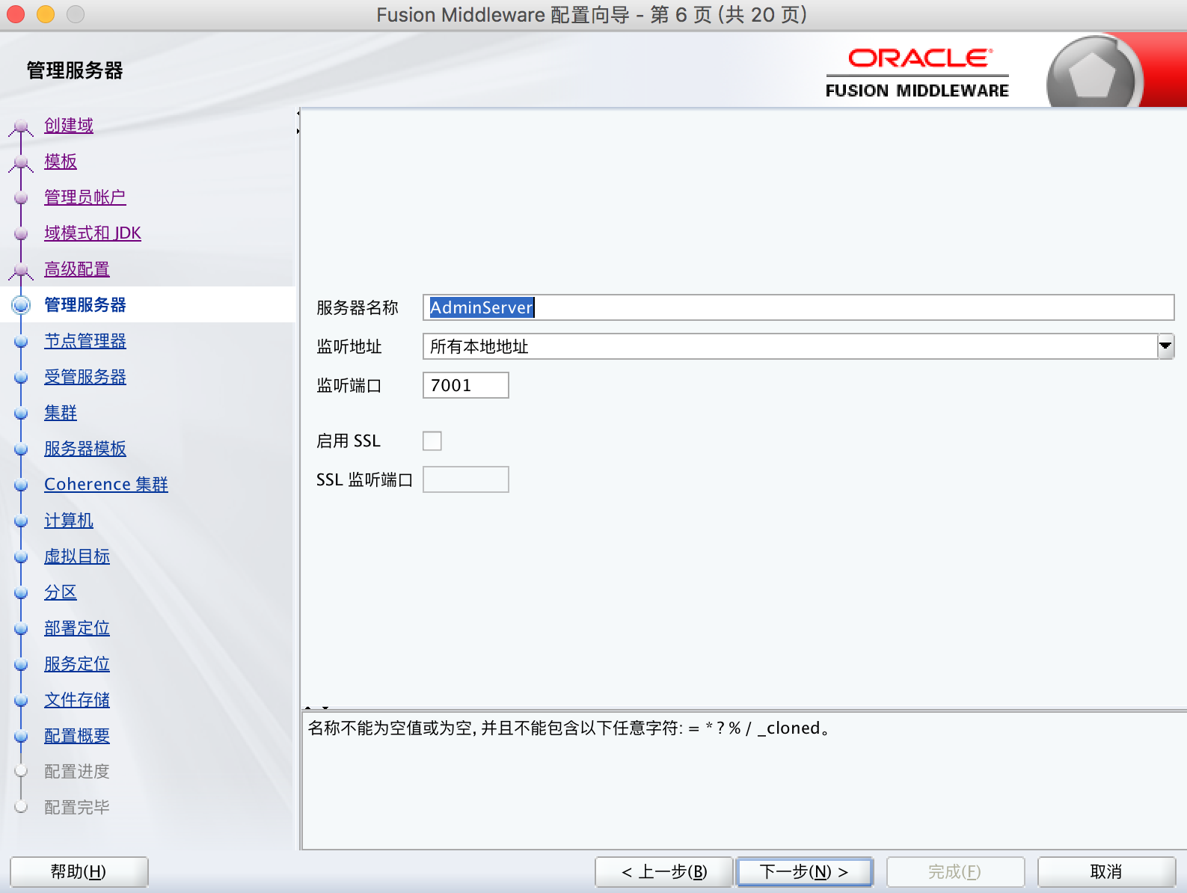Open the 分区 step link
Image resolution: width=1187 pixels, height=893 pixels.
coord(61,592)
